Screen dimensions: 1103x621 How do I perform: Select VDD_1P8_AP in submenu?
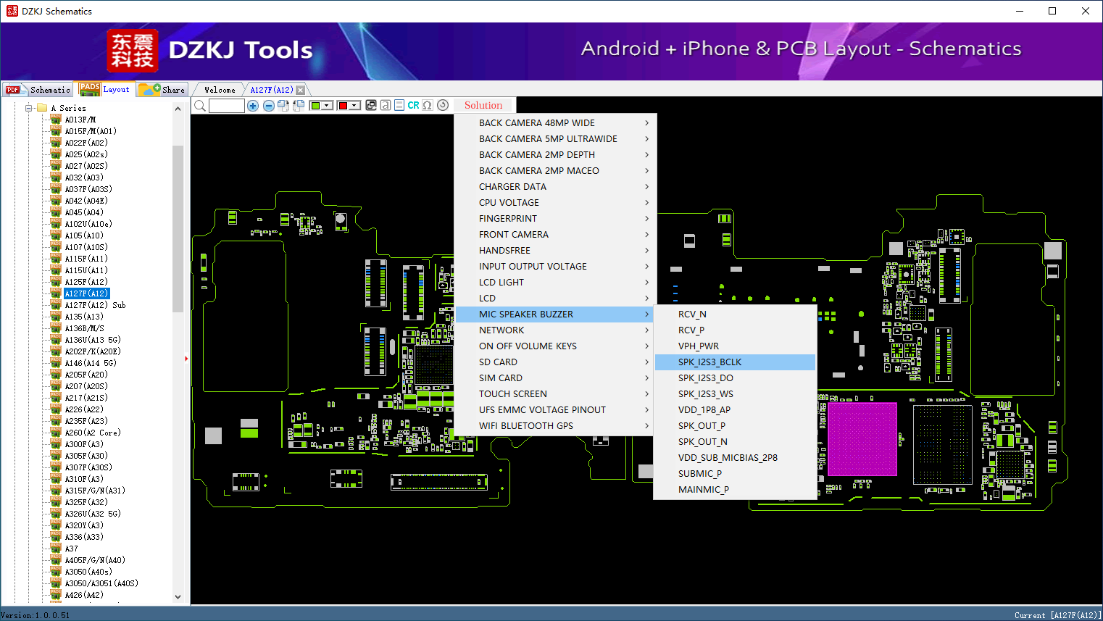[735, 410]
